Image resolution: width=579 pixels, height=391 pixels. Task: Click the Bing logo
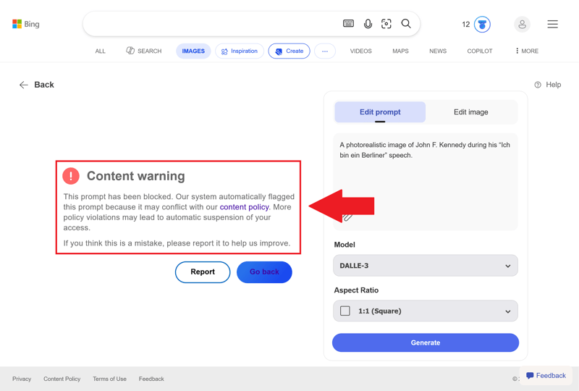(x=26, y=24)
